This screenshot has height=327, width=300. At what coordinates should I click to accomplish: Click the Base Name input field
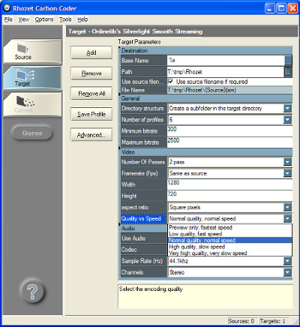pyautogui.click(x=226, y=60)
